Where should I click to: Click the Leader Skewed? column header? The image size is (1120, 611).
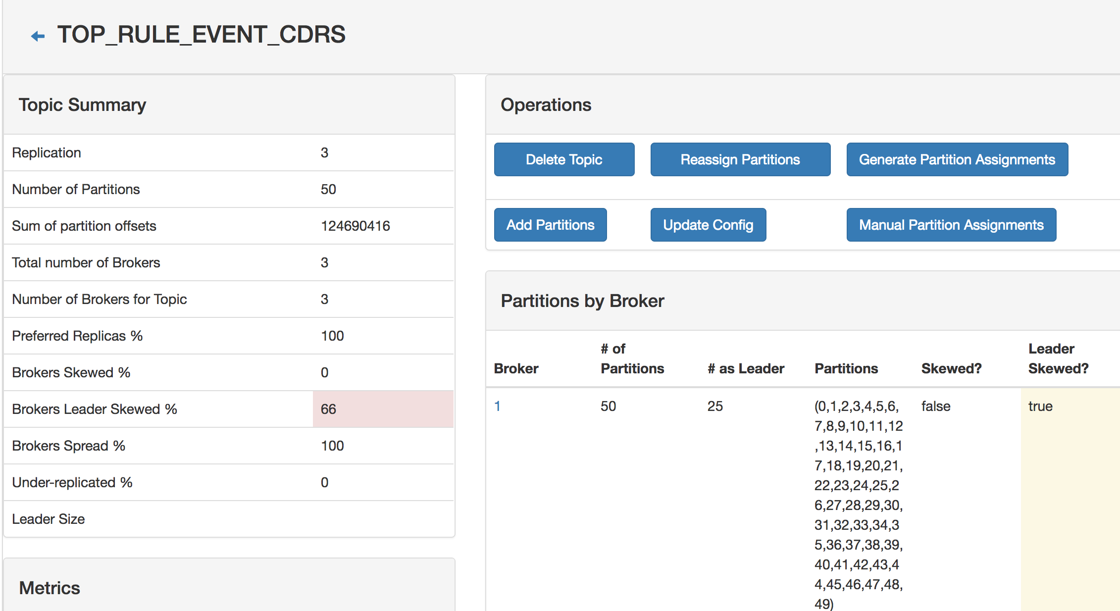click(x=1058, y=359)
